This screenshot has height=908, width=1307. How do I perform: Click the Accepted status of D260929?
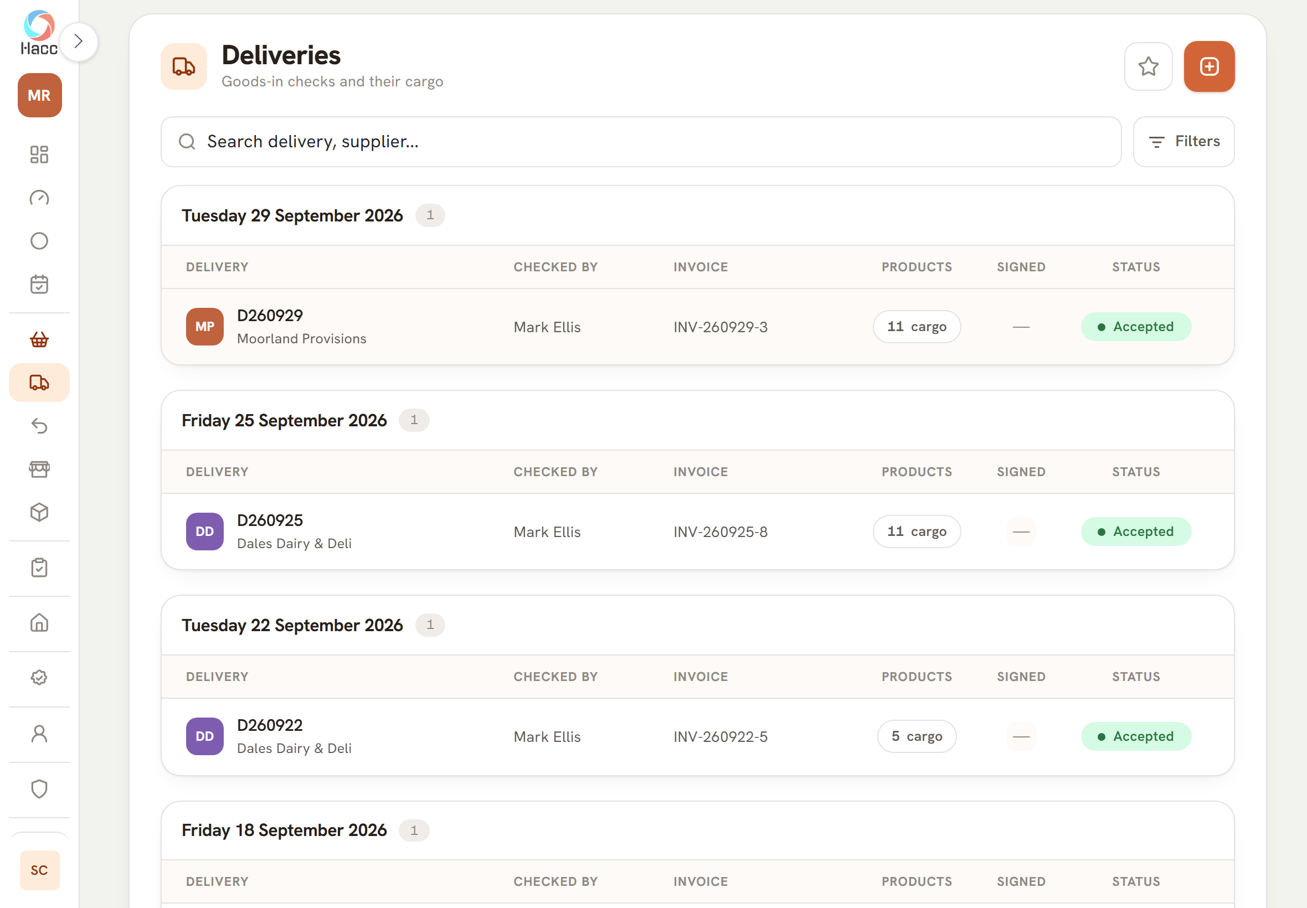point(1136,327)
